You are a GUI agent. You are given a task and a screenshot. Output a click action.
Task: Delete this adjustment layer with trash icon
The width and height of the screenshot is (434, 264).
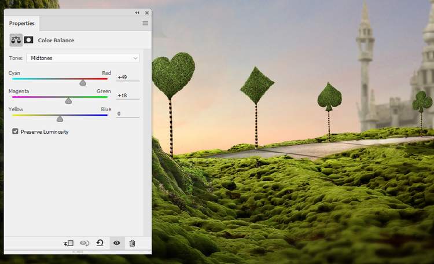click(x=133, y=243)
